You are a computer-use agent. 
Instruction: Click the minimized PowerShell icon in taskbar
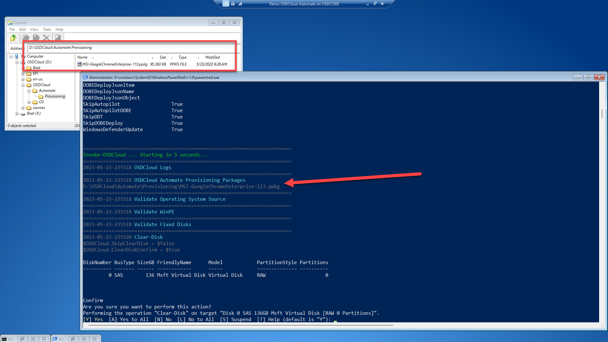(55, 339)
